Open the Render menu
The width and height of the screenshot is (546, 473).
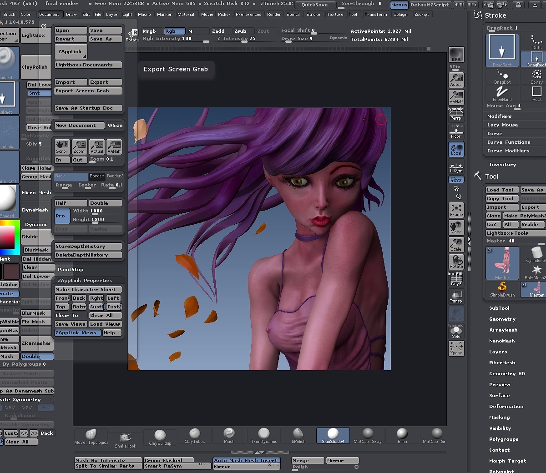(274, 14)
